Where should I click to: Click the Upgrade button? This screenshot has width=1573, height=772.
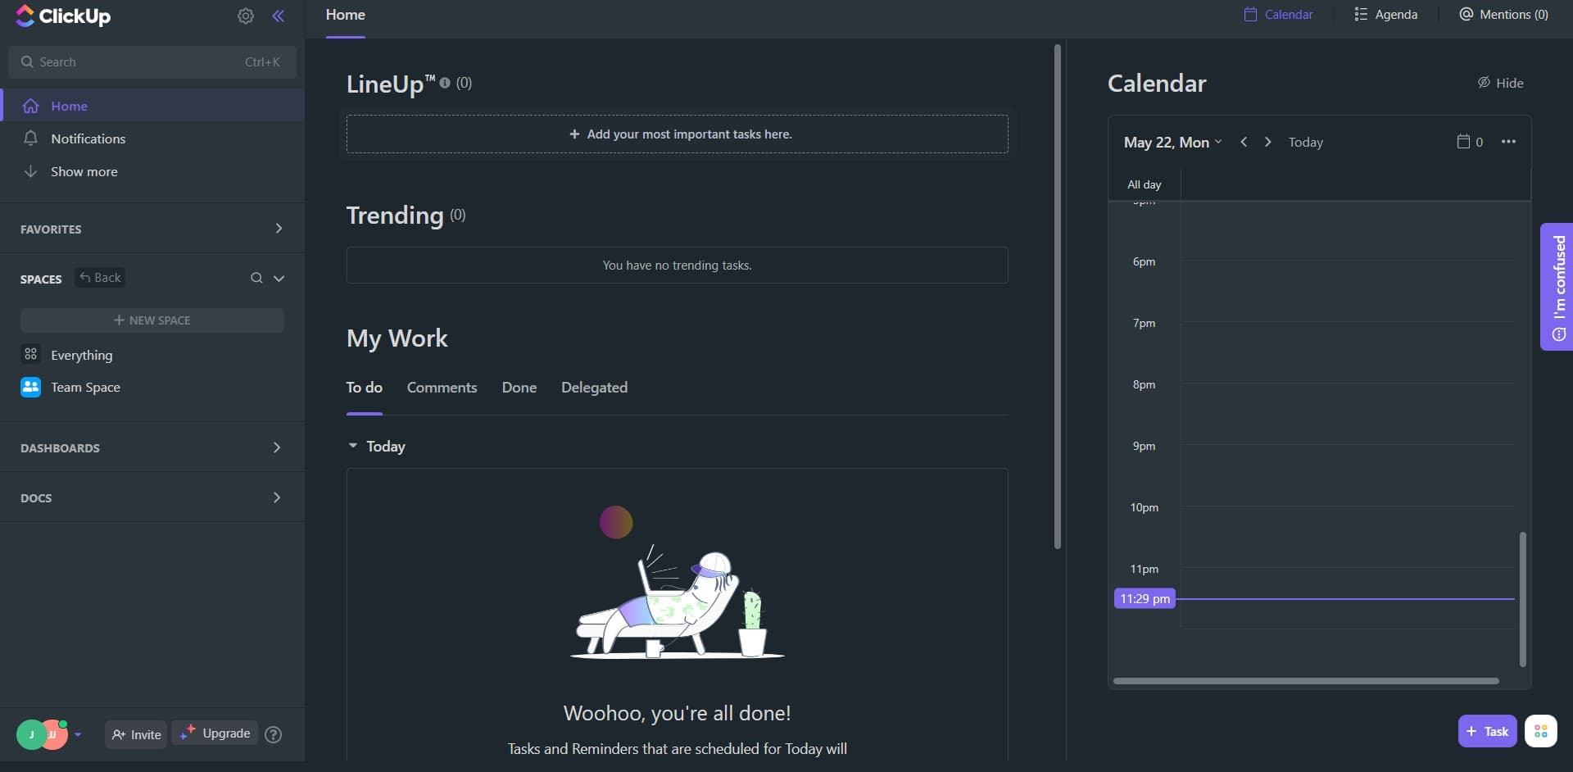[214, 733]
